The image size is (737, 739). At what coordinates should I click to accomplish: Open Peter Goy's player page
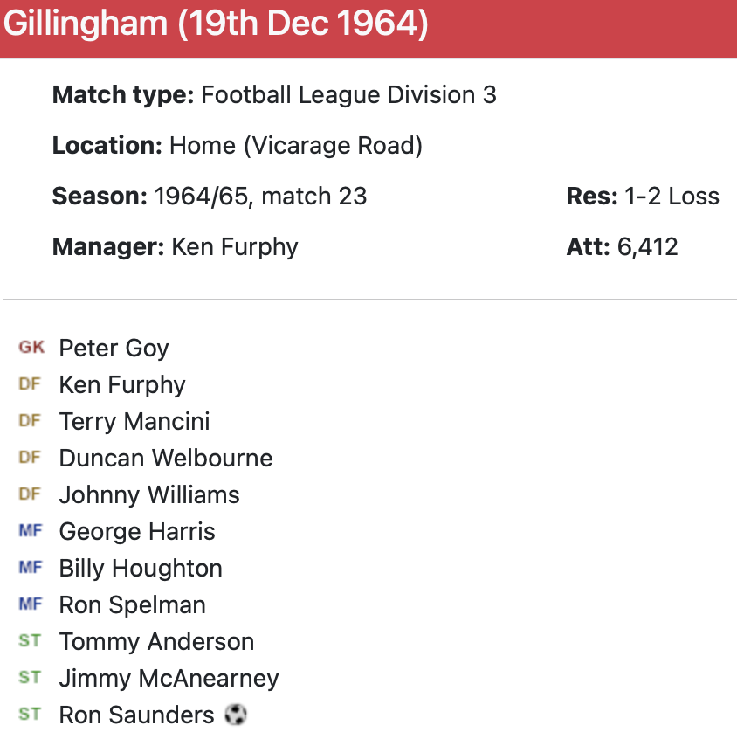click(114, 348)
